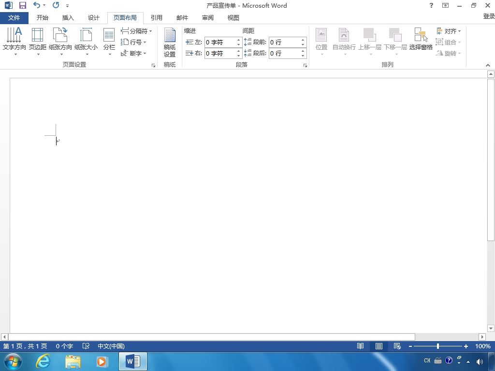
Task: Click the Help question mark icon
Action: (x=431, y=5)
